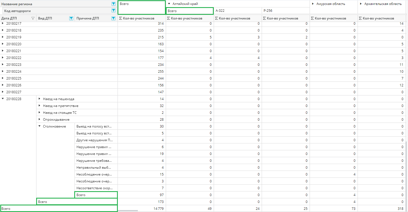Expand the Наезд на пешехода row

[x=40, y=99]
